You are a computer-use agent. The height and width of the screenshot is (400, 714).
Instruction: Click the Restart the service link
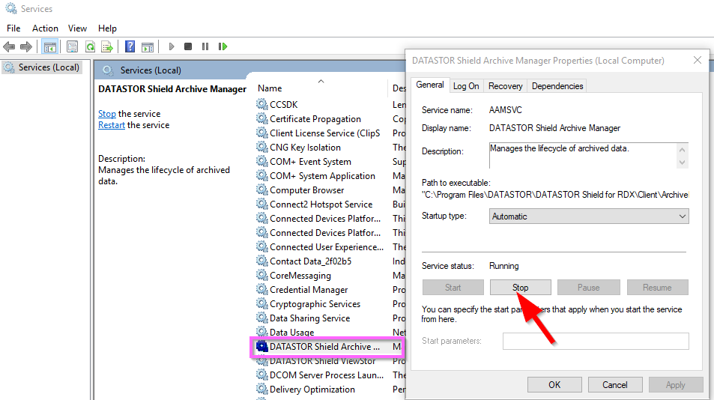[x=112, y=125]
